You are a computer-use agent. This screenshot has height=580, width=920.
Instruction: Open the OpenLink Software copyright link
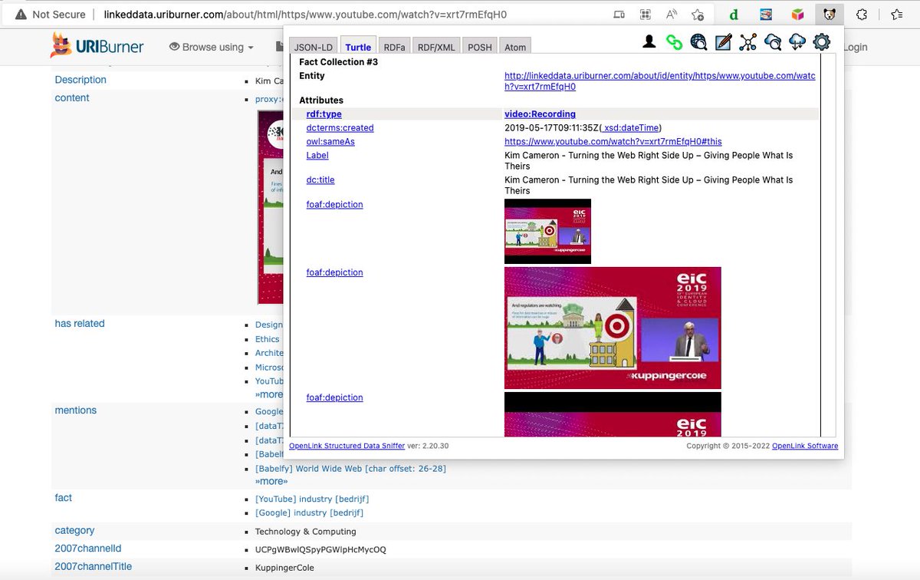click(x=805, y=446)
